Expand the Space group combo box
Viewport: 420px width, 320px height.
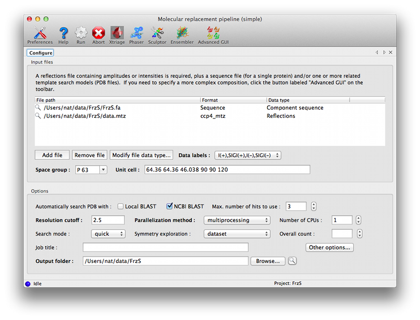103,170
